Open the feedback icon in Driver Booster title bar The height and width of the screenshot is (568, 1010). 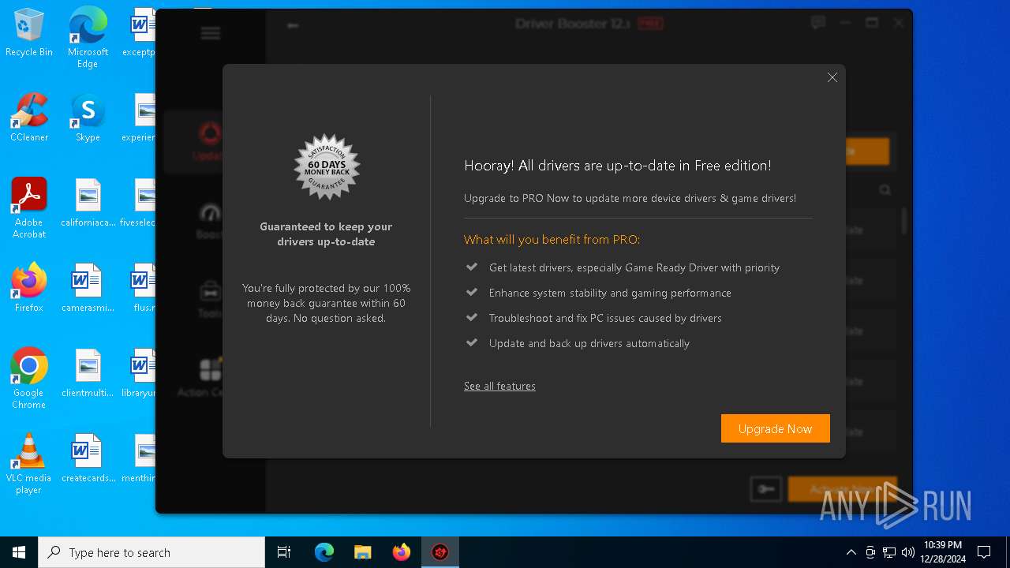pyautogui.click(x=818, y=23)
